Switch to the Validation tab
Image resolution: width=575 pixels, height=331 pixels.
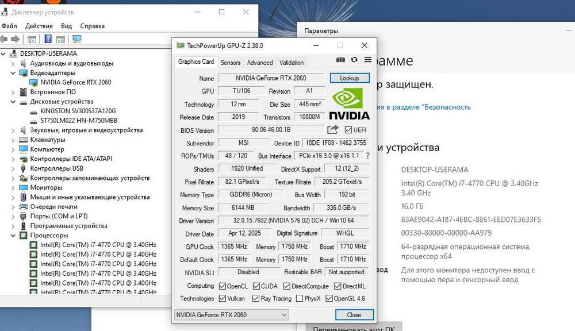(291, 63)
